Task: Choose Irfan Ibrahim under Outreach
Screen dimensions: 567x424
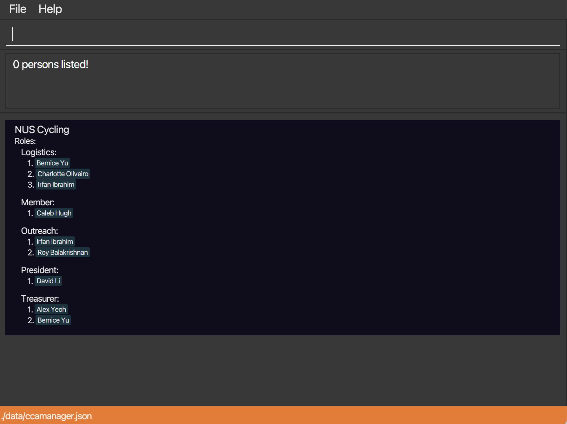Action: click(x=55, y=241)
